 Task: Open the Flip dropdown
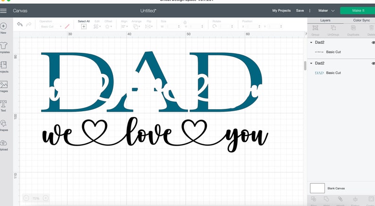[x=149, y=26]
